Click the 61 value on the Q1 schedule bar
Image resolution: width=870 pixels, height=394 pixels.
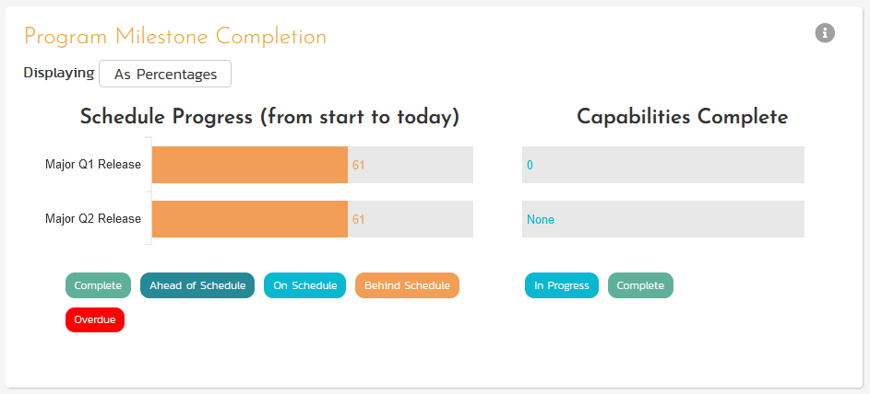[x=359, y=166]
